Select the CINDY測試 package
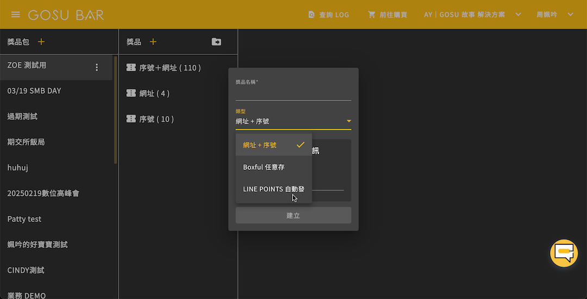The width and height of the screenshot is (587, 299). (x=56, y=270)
